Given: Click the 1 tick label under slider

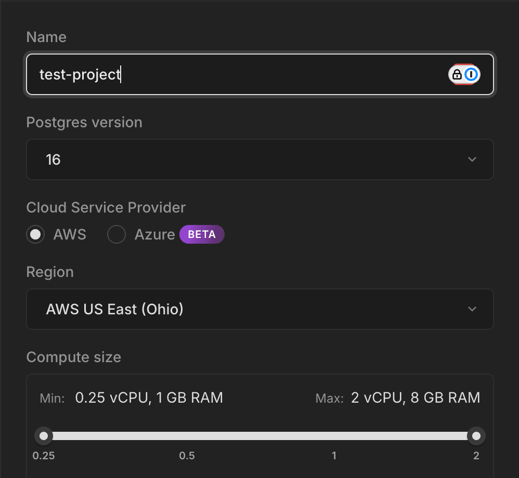Looking at the screenshot, I should pyautogui.click(x=334, y=456).
